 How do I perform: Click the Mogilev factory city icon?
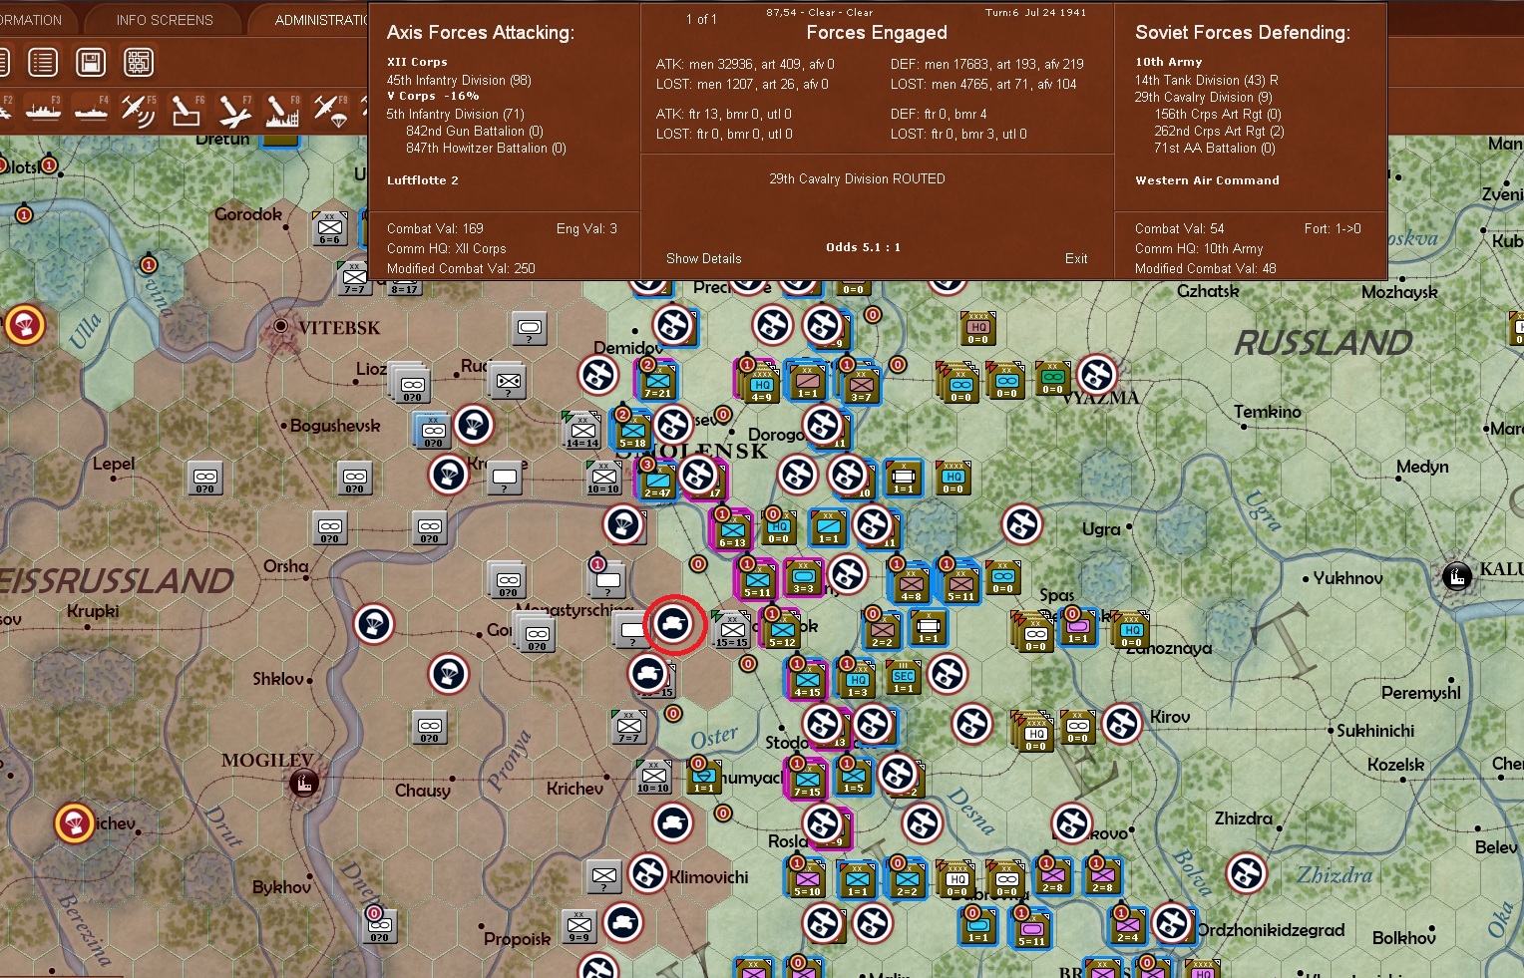tap(303, 783)
